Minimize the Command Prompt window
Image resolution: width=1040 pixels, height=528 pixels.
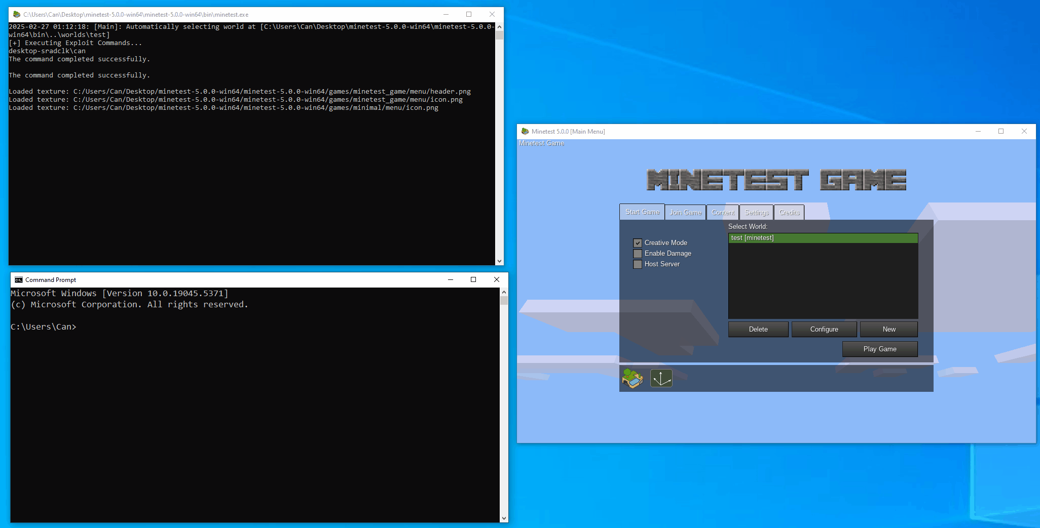451,280
